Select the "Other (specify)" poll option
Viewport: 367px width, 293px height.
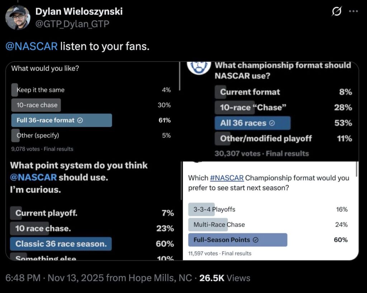38,135
